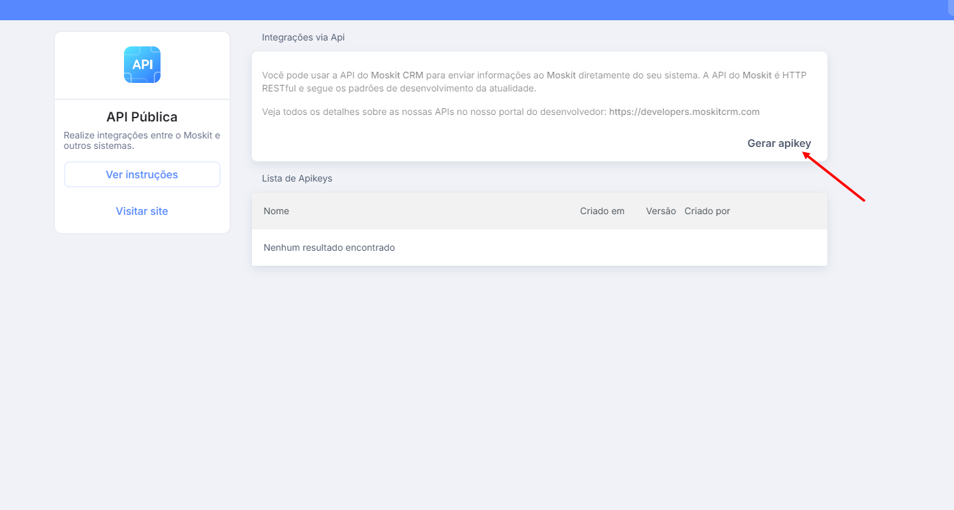Click the red arrow annotation
Viewport: 954px width, 510px height.
click(x=834, y=178)
